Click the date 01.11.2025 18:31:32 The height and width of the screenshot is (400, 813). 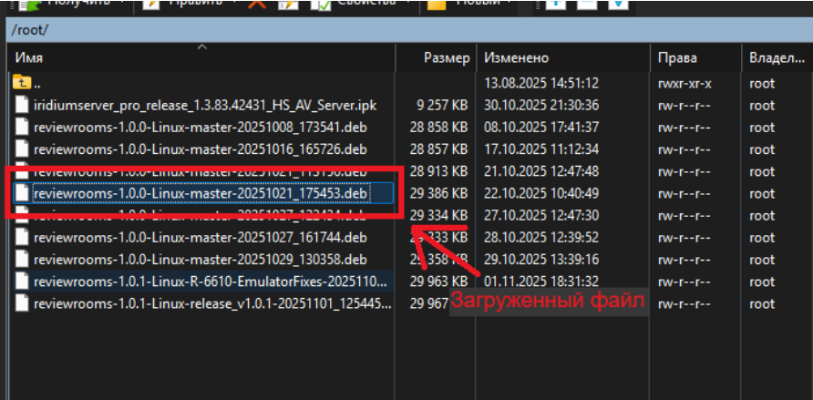tap(541, 282)
